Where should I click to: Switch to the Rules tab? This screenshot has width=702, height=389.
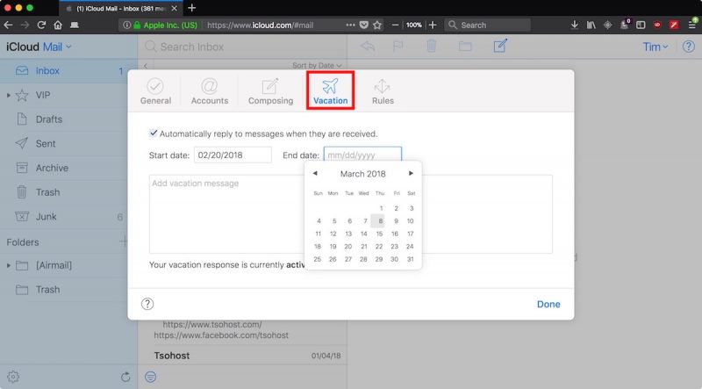(383, 91)
